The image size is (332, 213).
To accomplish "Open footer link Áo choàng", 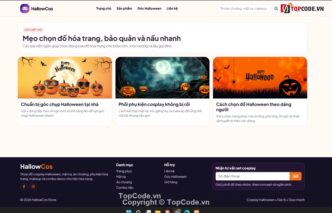I will (124, 182).
